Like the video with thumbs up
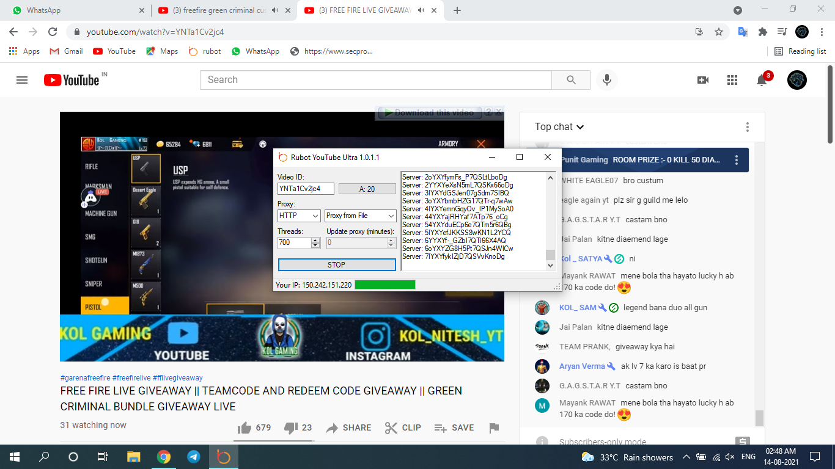The width and height of the screenshot is (835, 469). coord(245,427)
